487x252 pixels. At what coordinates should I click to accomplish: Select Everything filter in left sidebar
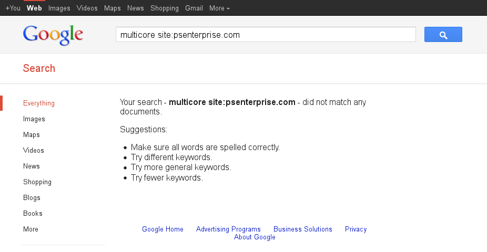point(39,103)
